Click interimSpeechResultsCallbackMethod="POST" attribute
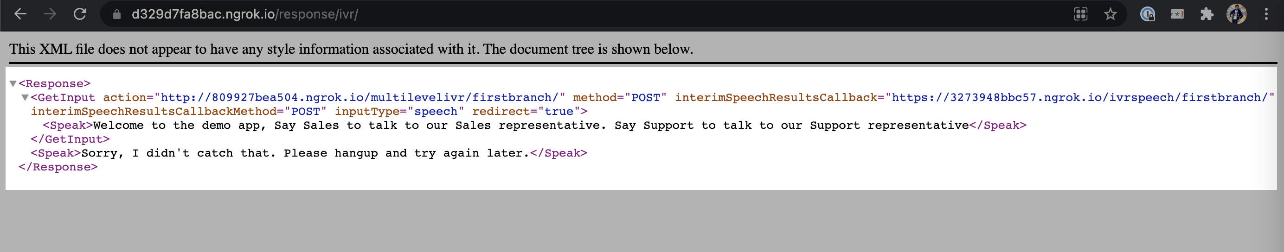Image resolution: width=1284 pixels, height=252 pixels. pos(179,112)
